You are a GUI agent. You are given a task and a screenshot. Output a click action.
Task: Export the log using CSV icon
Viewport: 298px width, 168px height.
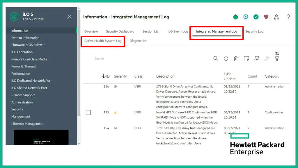coord(257,59)
